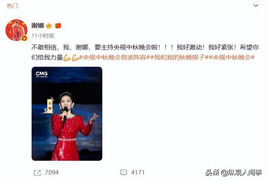This screenshot has width=267, height=181.
Task: Click the comment count 4171
Action: click(138, 173)
